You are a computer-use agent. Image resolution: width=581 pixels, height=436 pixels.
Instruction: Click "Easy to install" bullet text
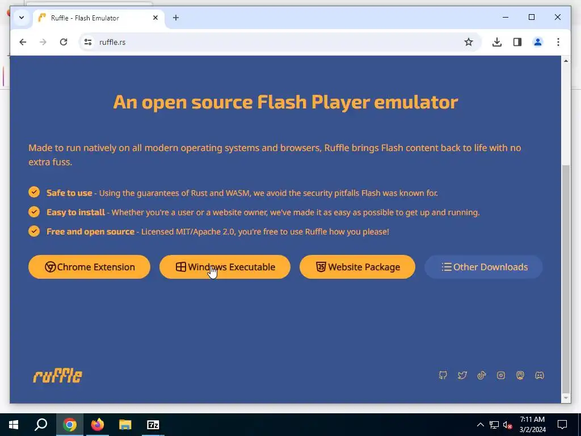pos(75,212)
